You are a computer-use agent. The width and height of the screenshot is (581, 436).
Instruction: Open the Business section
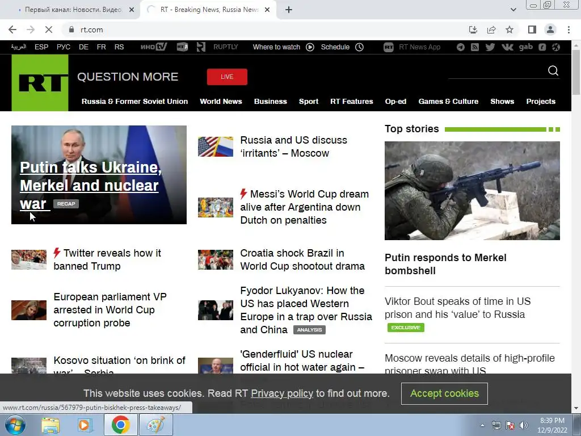point(271,101)
